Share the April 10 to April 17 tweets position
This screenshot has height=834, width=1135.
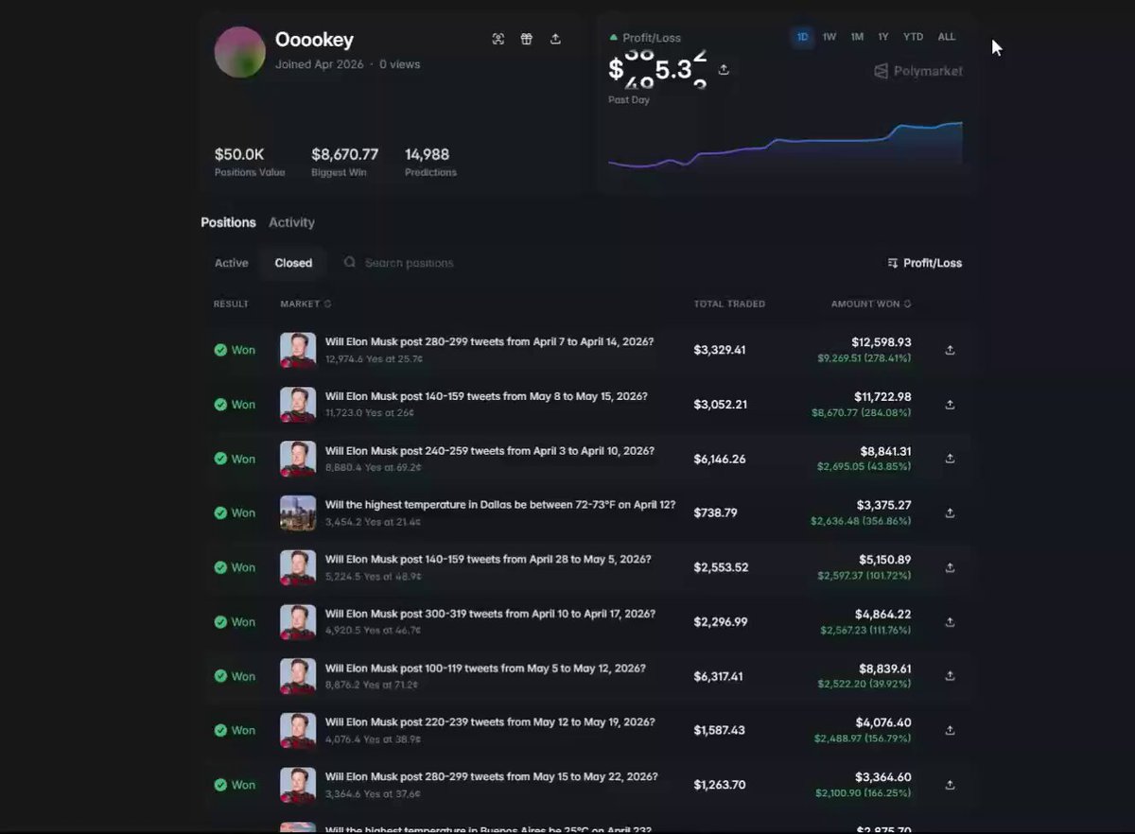pos(950,622)
